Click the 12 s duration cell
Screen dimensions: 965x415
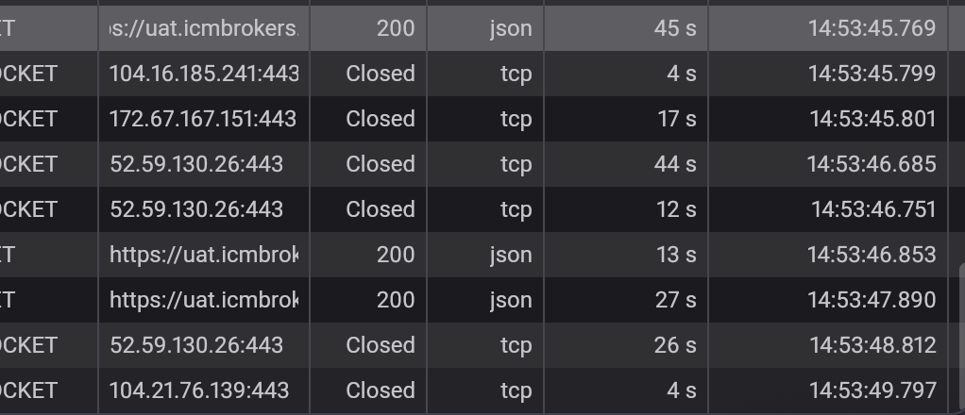(x=676, y=209)
